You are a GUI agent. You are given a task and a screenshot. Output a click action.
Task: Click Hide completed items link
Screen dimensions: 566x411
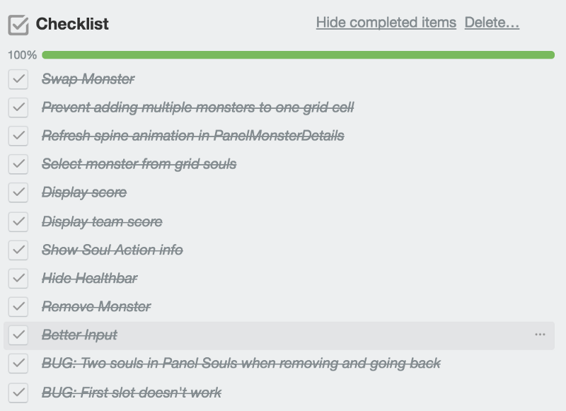(386, 23)
